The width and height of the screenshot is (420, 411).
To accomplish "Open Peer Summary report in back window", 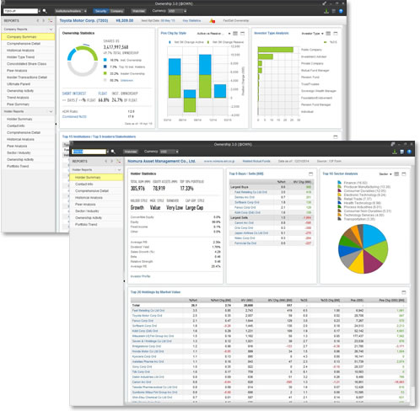I will click(x=19, y=104).
